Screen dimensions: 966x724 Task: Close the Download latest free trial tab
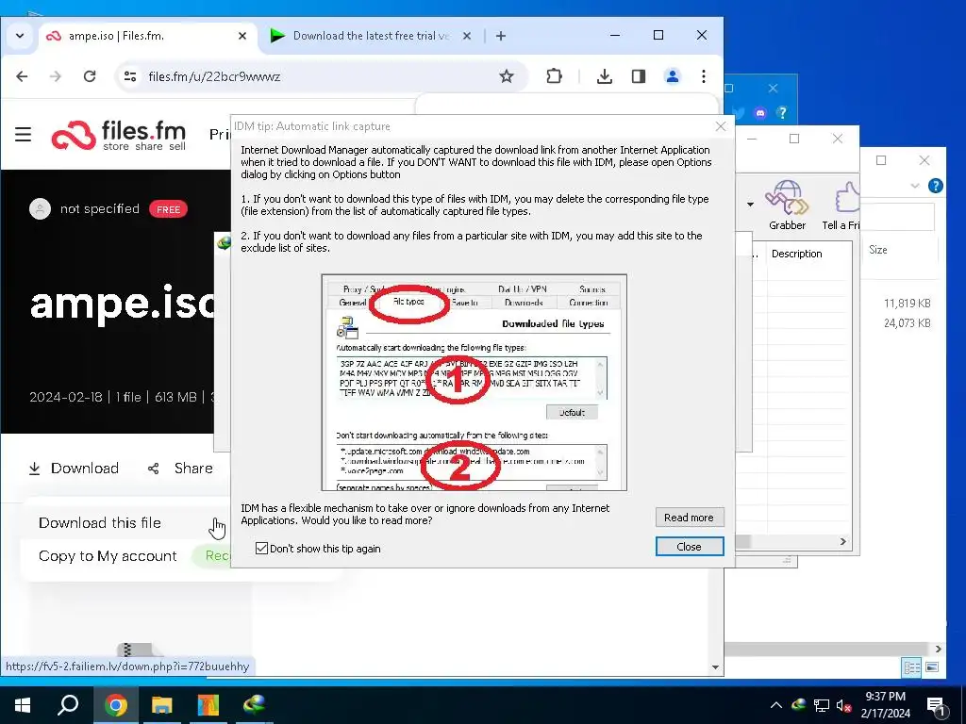click(x=467, y=36)
